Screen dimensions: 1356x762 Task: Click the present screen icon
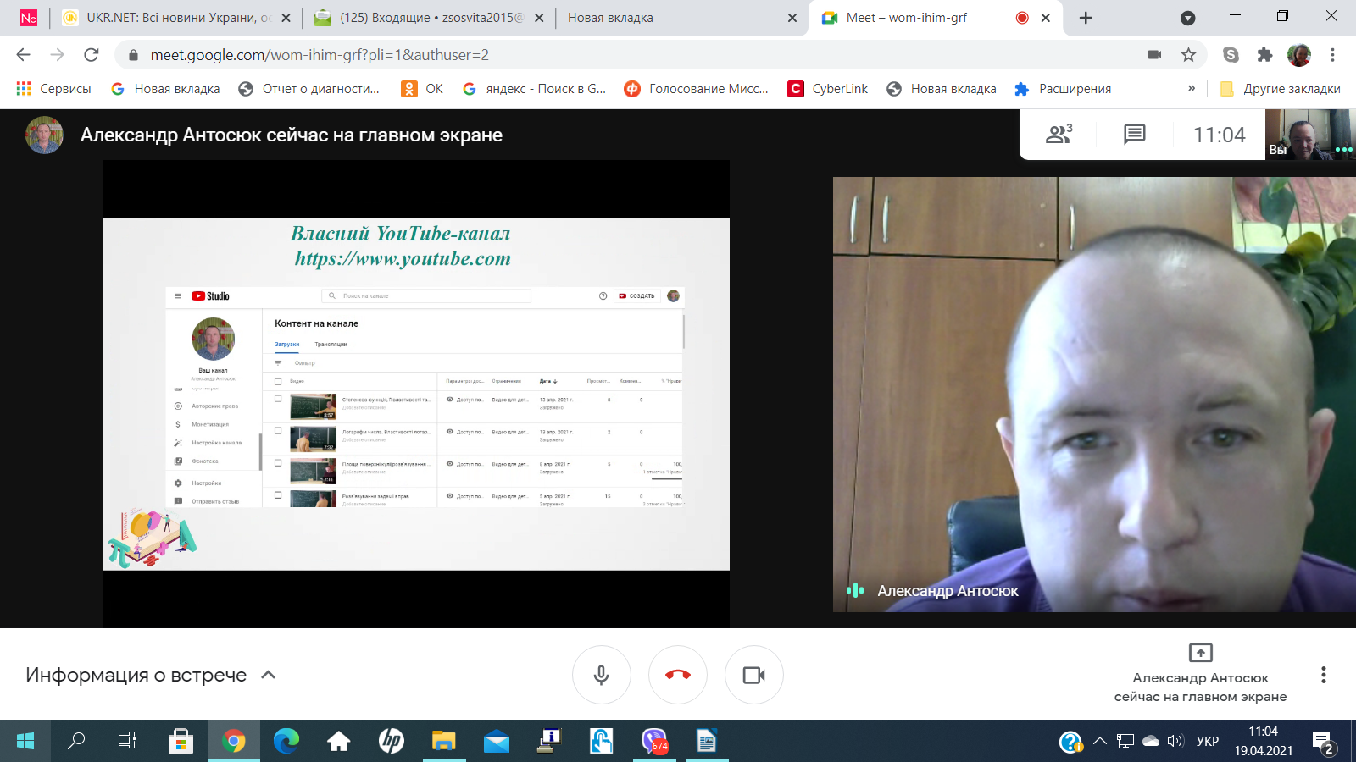(1200, 653)
